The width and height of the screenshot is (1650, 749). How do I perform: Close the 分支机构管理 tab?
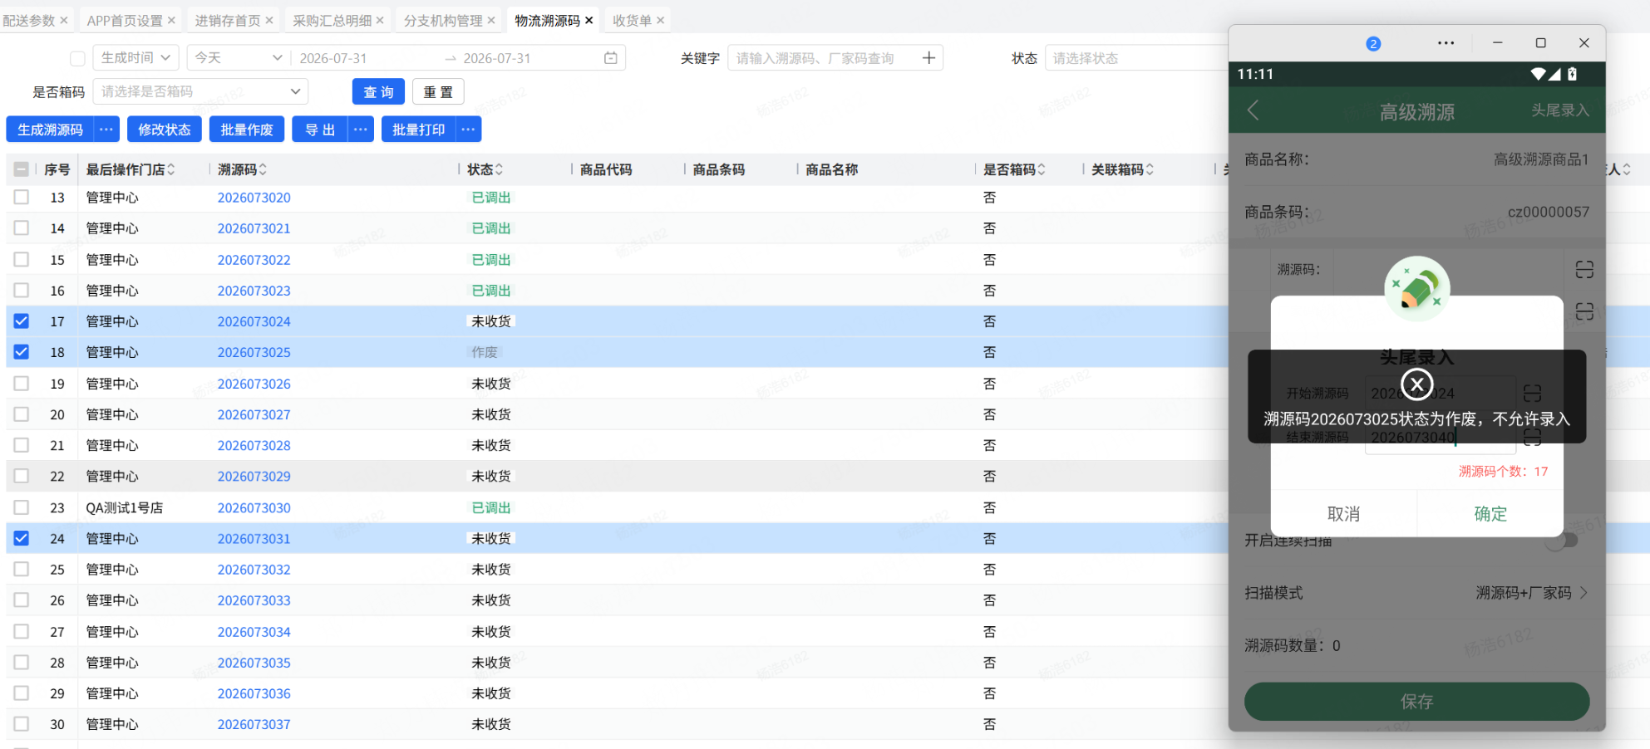(491, 20)
